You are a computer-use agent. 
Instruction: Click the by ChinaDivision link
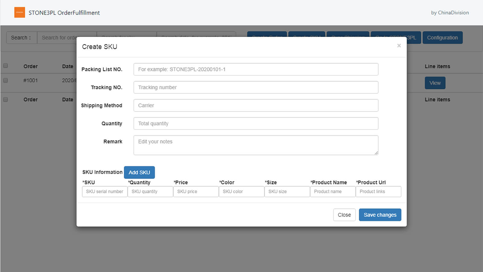pyautogui.click(x=449, y=12)
